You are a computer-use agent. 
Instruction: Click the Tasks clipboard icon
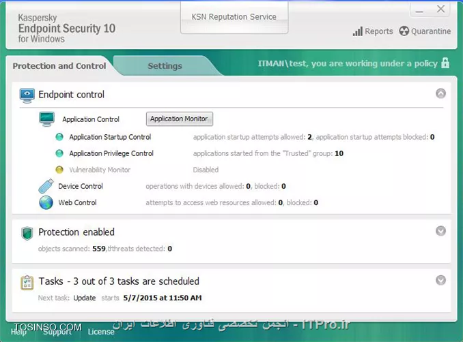click(x=27, y=283)
